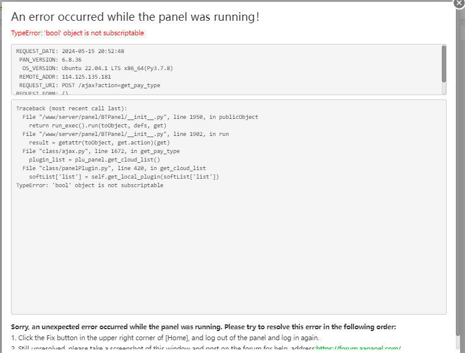Close the panel error dialog
Viewport: 465px width, 353px height.
tap(459, 2)
